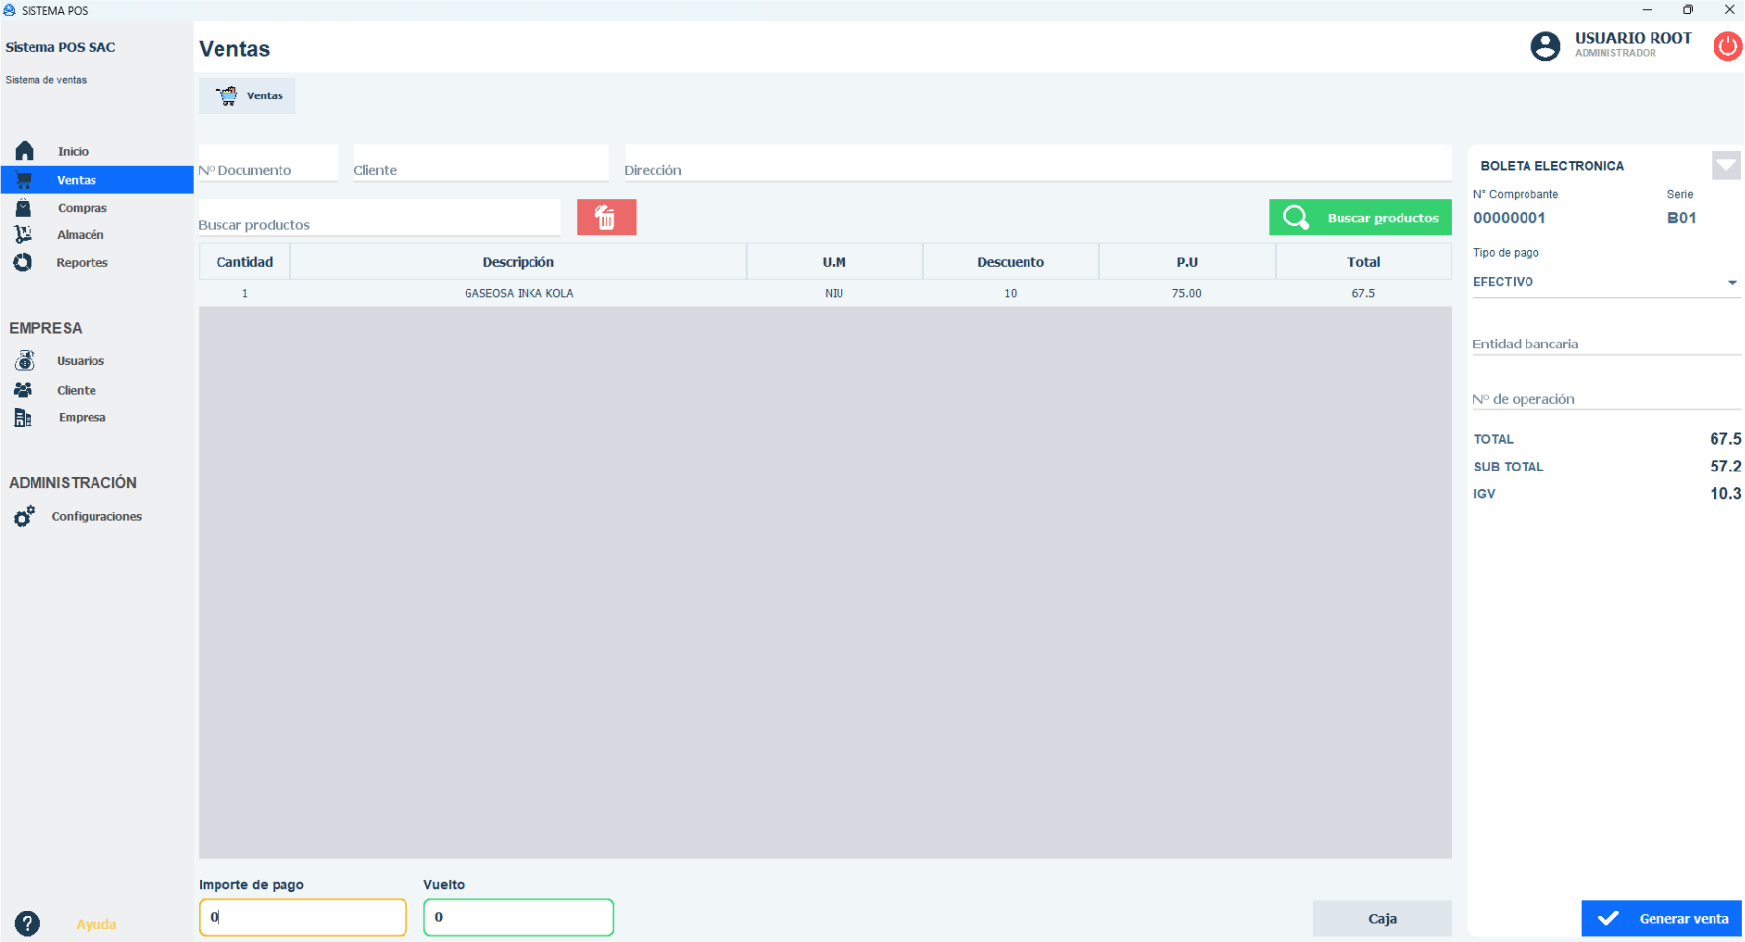Click the checkmark icon on Generar venta
This screenshot has height=942, width=1745.
click(x=1608, y=918)
